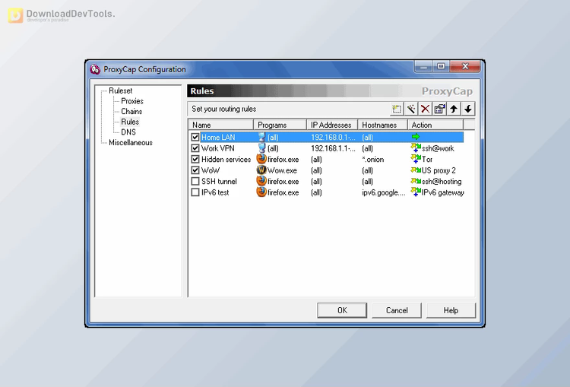Image resolution: width=570 pixels, height=387 pixels.
Task: Click the New rule toolbar icon
Action: point(397,109)
